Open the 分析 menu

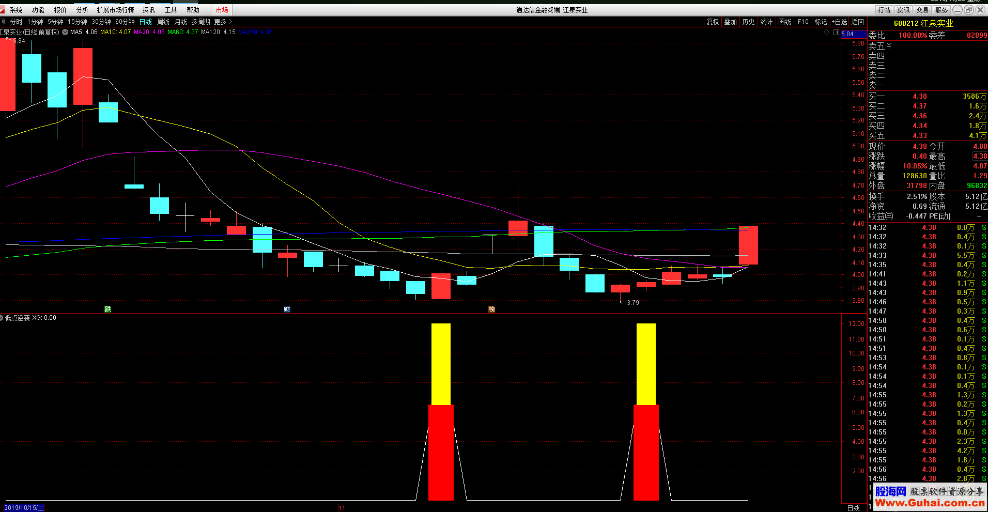[83, 10]
